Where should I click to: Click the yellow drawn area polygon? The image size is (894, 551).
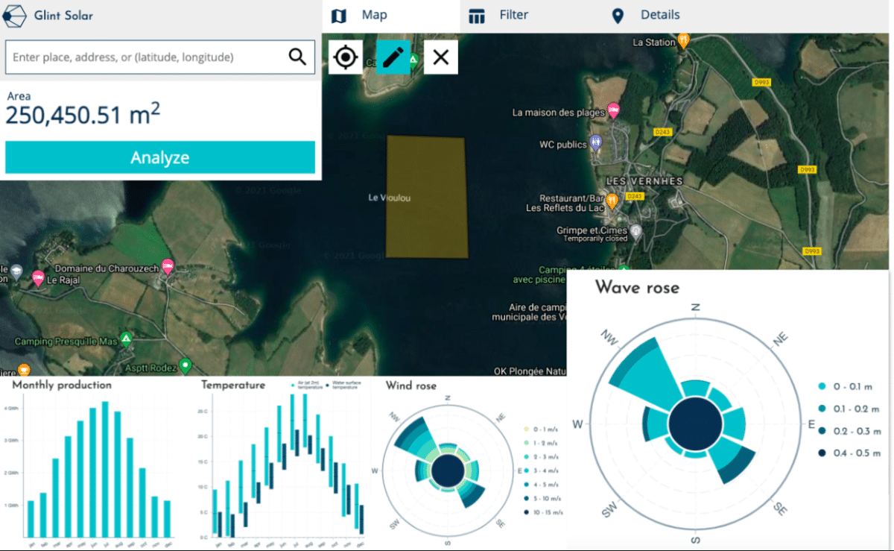click(x=426, y=198)
